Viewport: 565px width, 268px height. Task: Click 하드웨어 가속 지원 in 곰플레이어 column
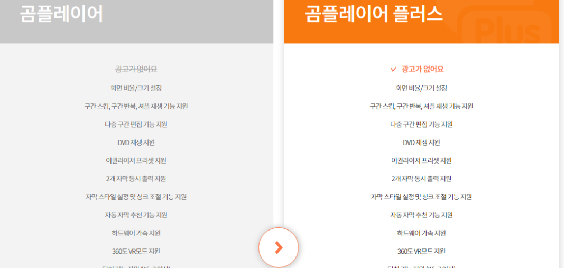click(136, 233)
